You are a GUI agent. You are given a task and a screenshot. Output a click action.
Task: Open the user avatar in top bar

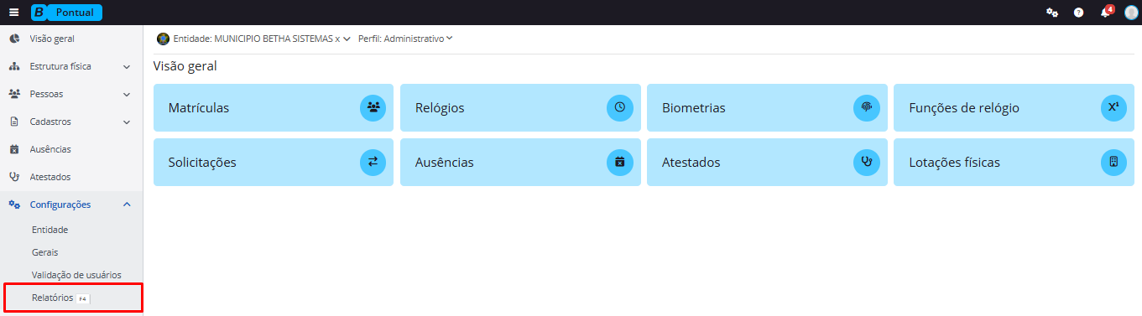[1131, 13]
